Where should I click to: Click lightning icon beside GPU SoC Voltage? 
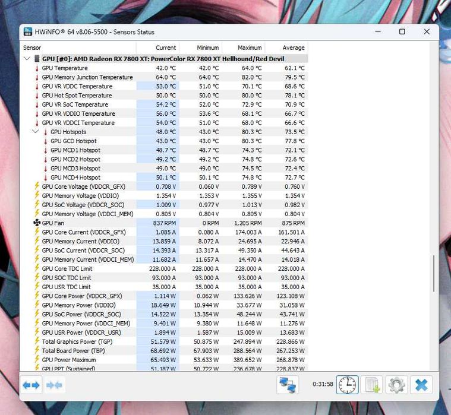tap(37, 204)
